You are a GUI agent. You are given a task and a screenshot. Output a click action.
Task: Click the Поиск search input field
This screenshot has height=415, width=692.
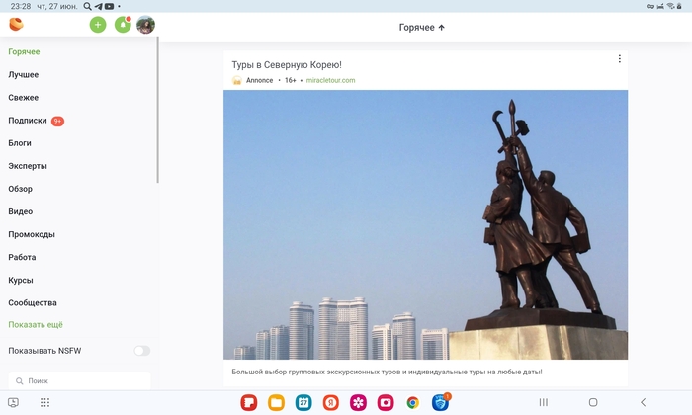click(x=79, y=381)
